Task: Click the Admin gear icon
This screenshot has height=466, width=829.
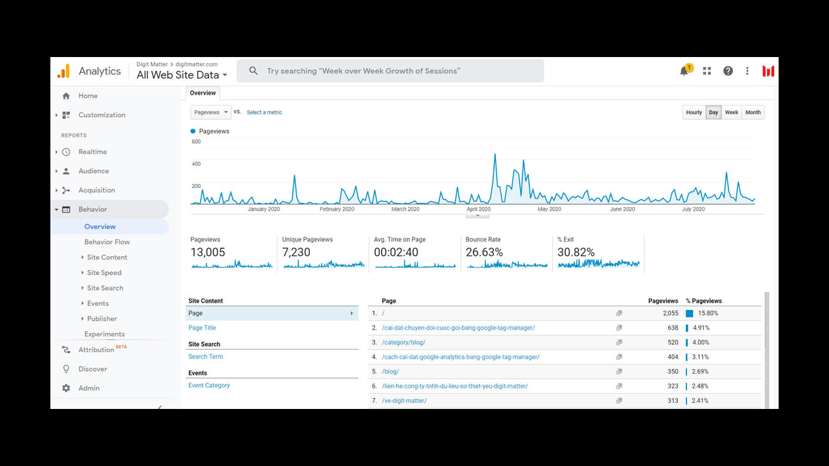Action: [x=66, y=388]
